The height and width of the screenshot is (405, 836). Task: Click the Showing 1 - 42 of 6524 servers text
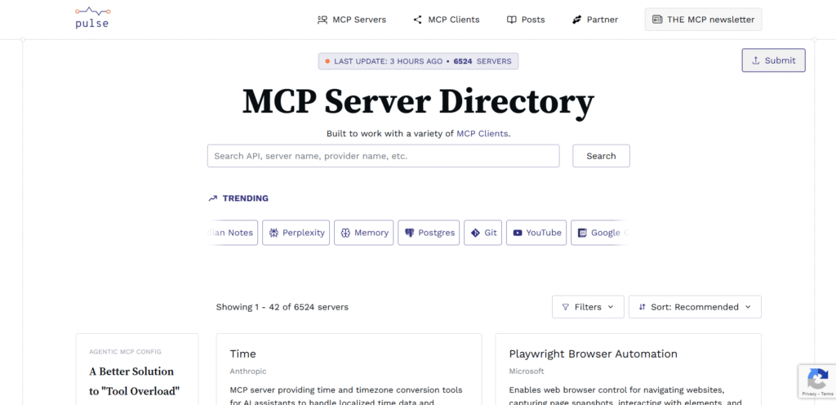coord(282,307)
